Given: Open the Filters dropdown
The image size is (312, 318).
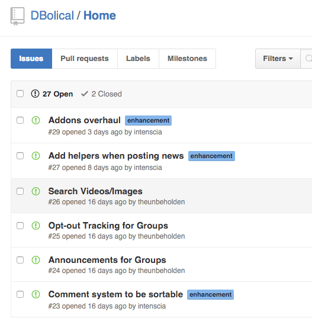Looking at the screenshot, I should tap(278, 59).
